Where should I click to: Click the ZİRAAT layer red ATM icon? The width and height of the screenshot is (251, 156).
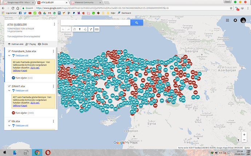click(x=13, y=113)
